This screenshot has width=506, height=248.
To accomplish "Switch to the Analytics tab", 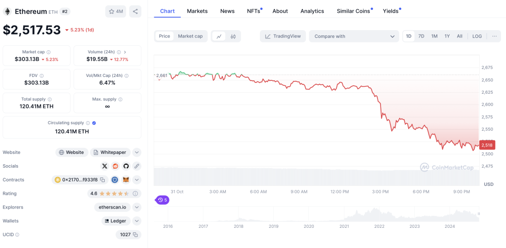I will tap(312, 11).
